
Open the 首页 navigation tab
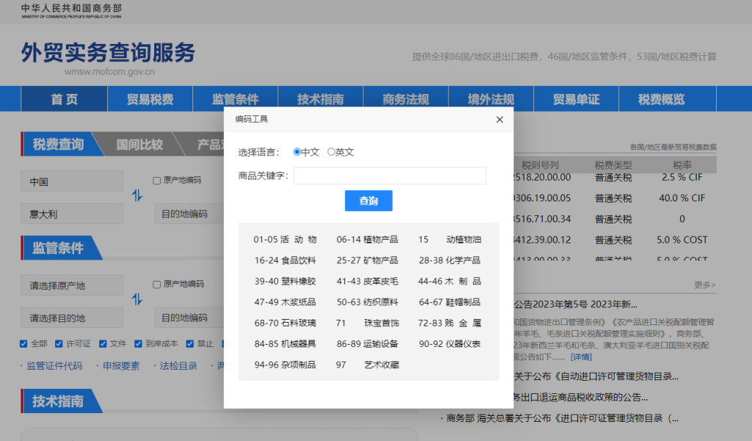click(65, 99)
